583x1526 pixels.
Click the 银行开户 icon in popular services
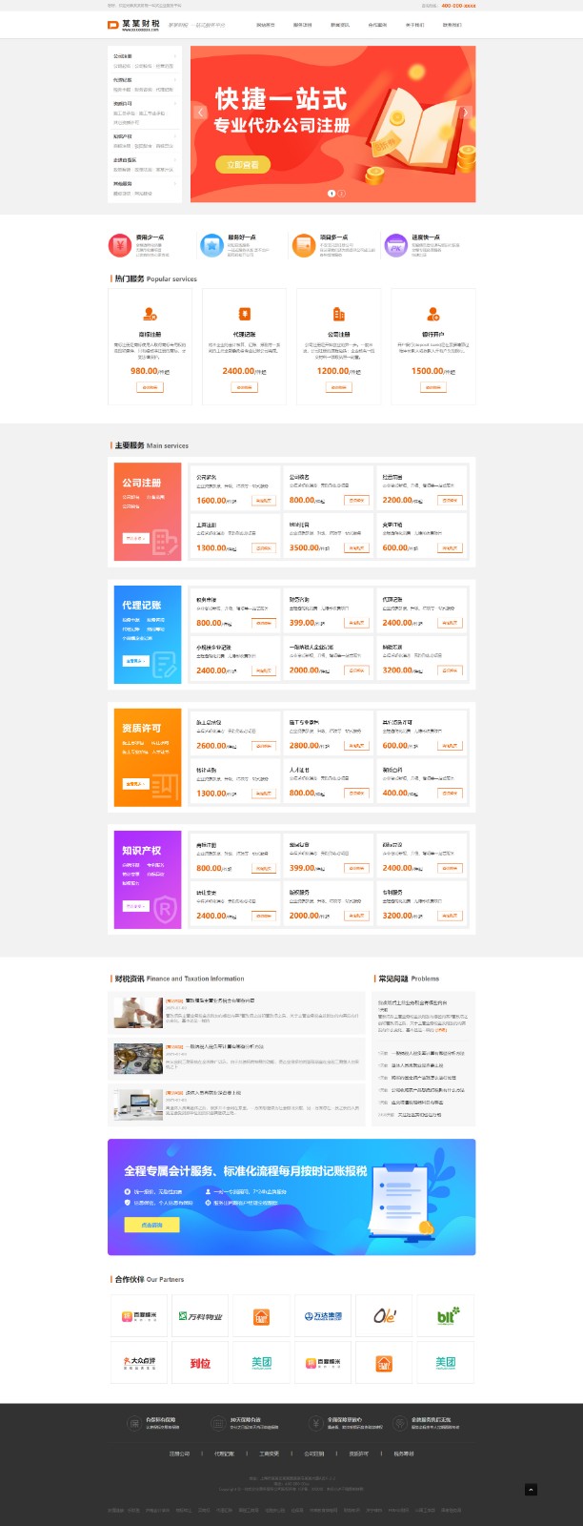(x=432, y=314)
